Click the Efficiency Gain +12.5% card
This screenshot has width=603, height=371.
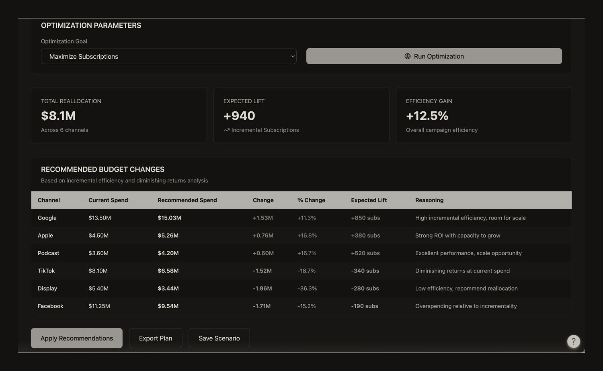pos(484,115)
